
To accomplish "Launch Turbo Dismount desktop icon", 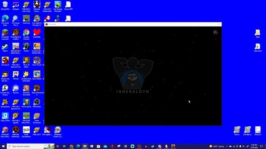I will pos(37,118).
